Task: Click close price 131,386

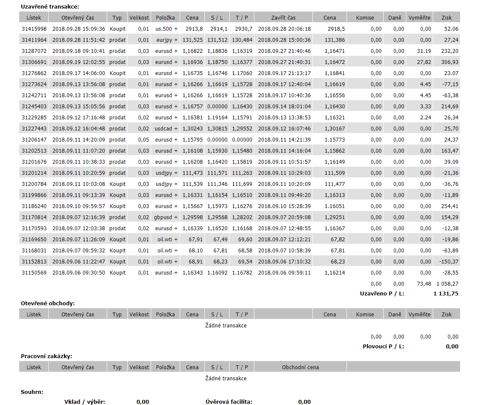Action: [x=335, y=40]
